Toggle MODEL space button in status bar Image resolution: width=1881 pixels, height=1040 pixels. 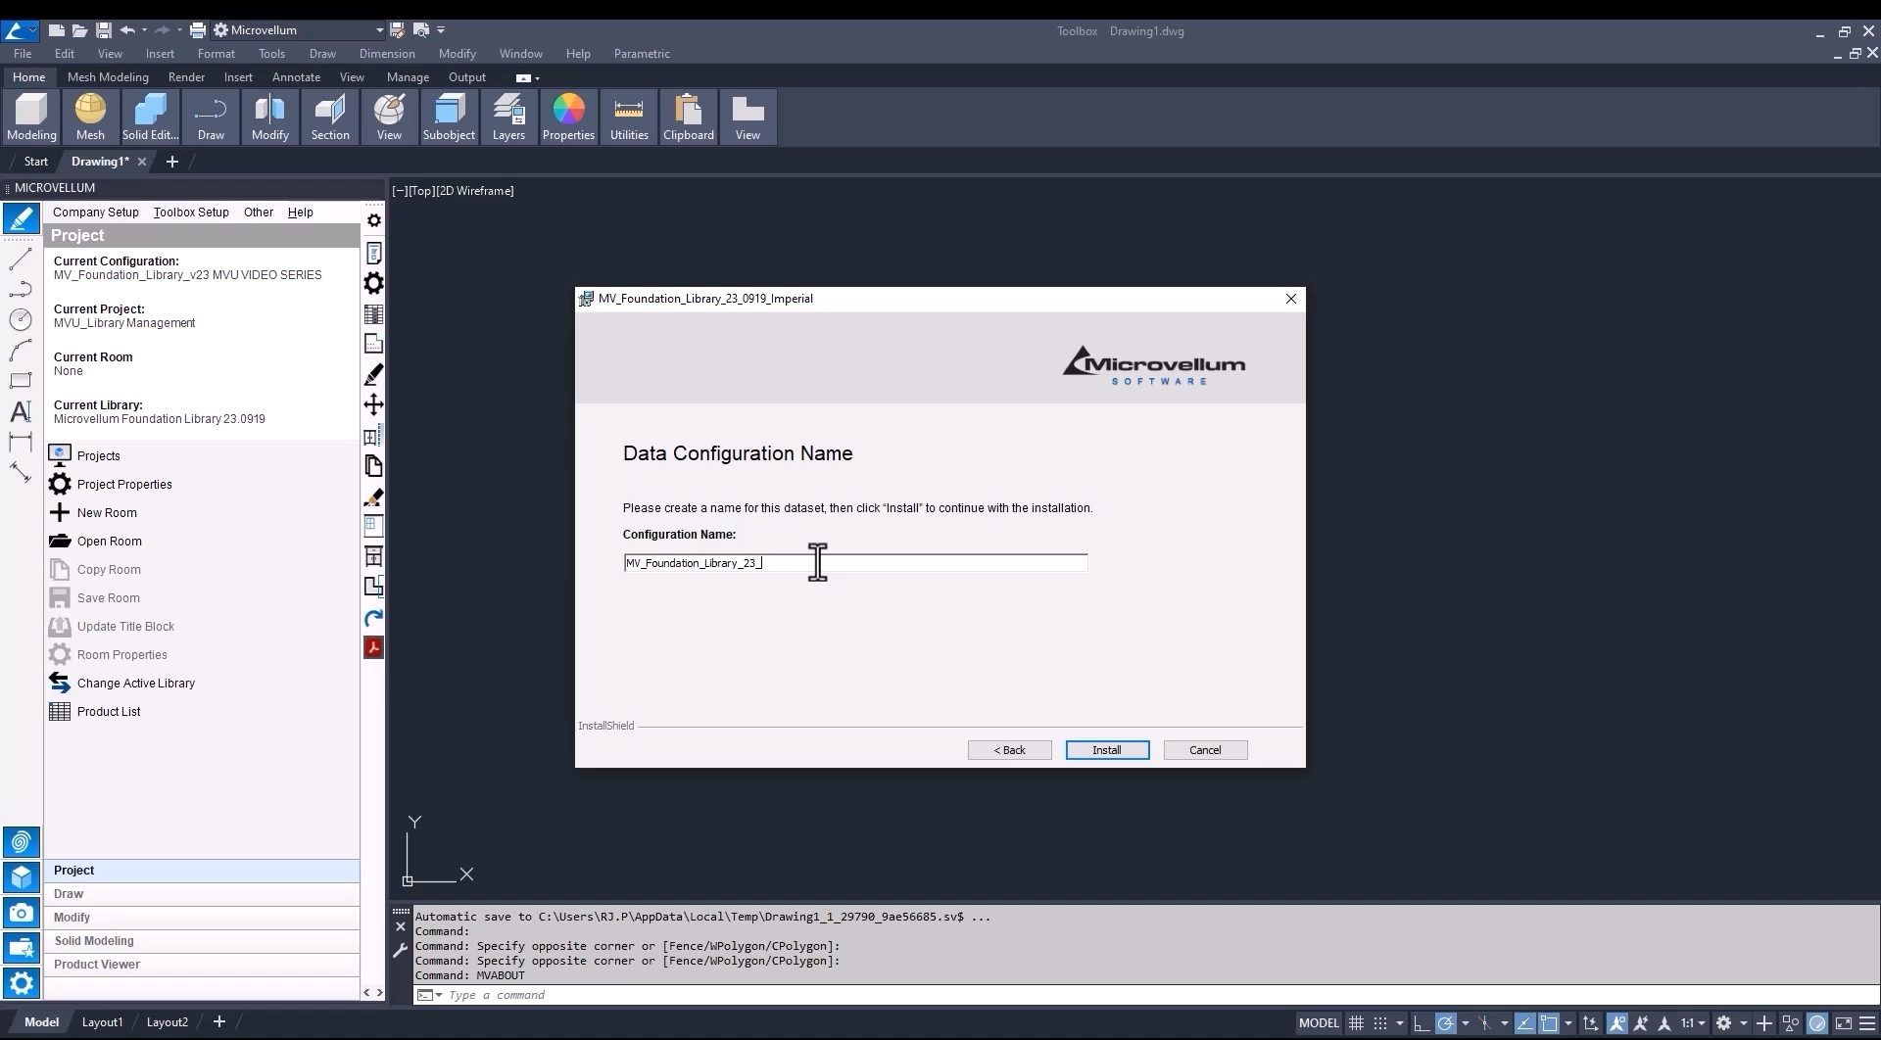(1319, 1022)
